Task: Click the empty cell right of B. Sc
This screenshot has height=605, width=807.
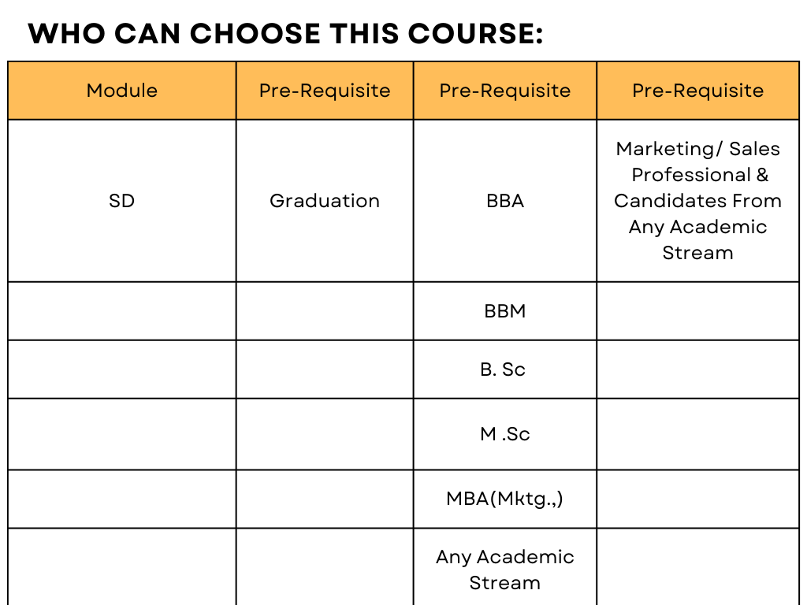Action: [x=698, y=369]
